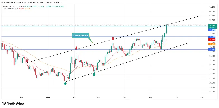Click the 47.500 label on price axis
Image resolution: width=219 pixels, height=108 pixels.
pos(212,34)
